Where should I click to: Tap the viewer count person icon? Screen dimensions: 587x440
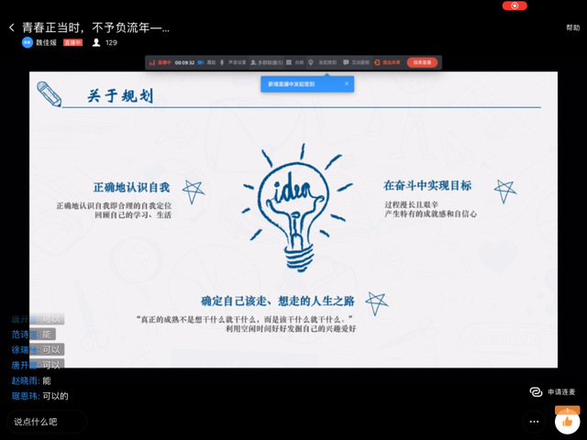tap(96, 42)
